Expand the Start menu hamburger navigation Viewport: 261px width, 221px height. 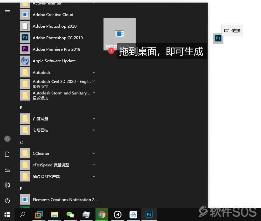(7, 12)
